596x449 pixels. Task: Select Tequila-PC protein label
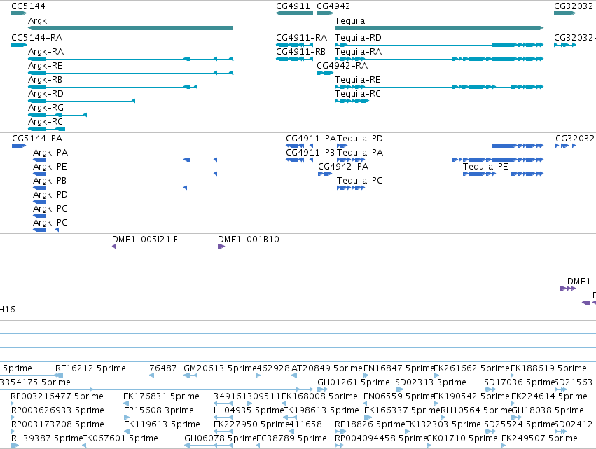pos(359,181)
